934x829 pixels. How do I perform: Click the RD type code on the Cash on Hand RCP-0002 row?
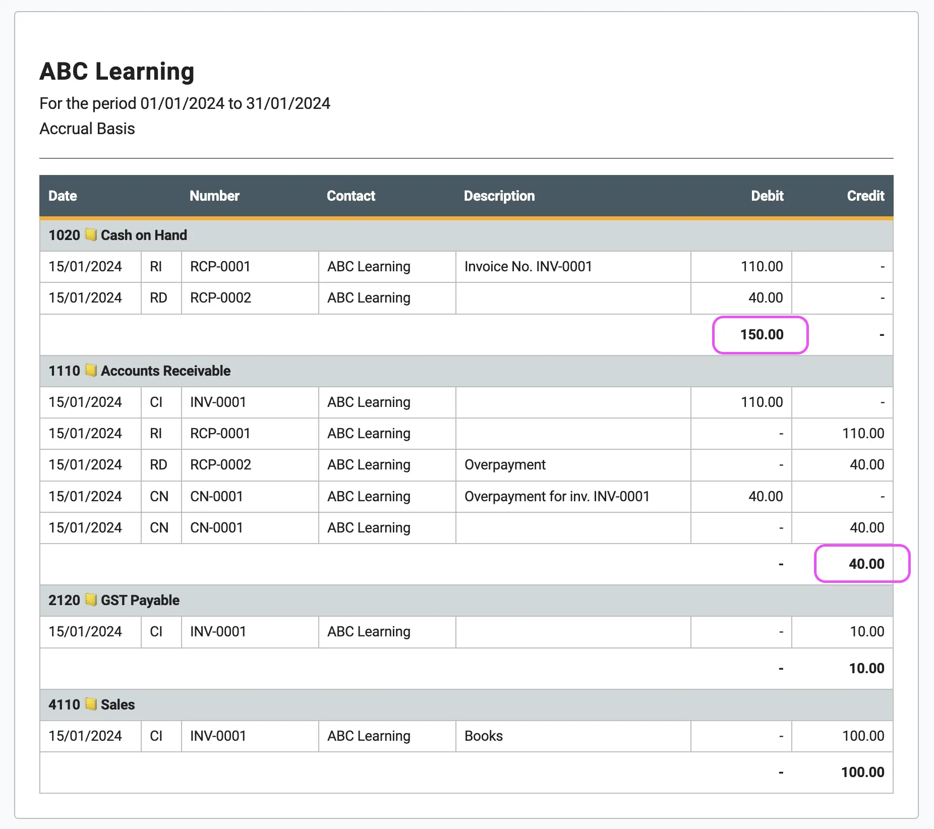(158, 298)
